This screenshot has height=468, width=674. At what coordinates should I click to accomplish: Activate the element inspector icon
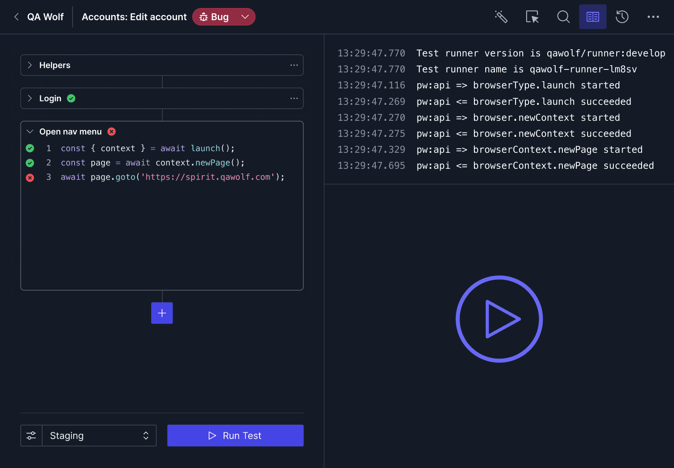(532, 17)
